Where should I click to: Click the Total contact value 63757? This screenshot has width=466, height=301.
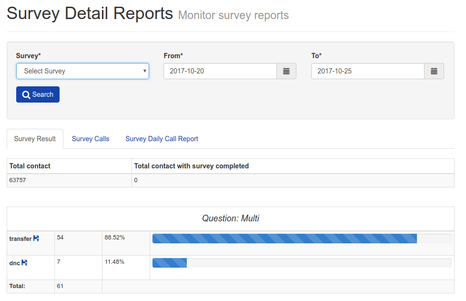pyautogui.click(x=18, y=180)
